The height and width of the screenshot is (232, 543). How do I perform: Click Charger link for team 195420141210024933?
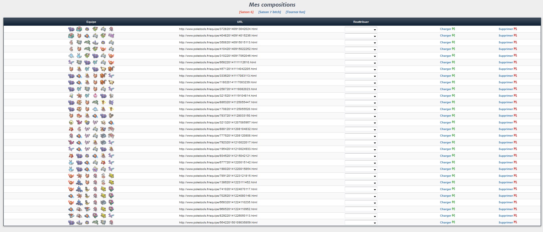(445, 149)
